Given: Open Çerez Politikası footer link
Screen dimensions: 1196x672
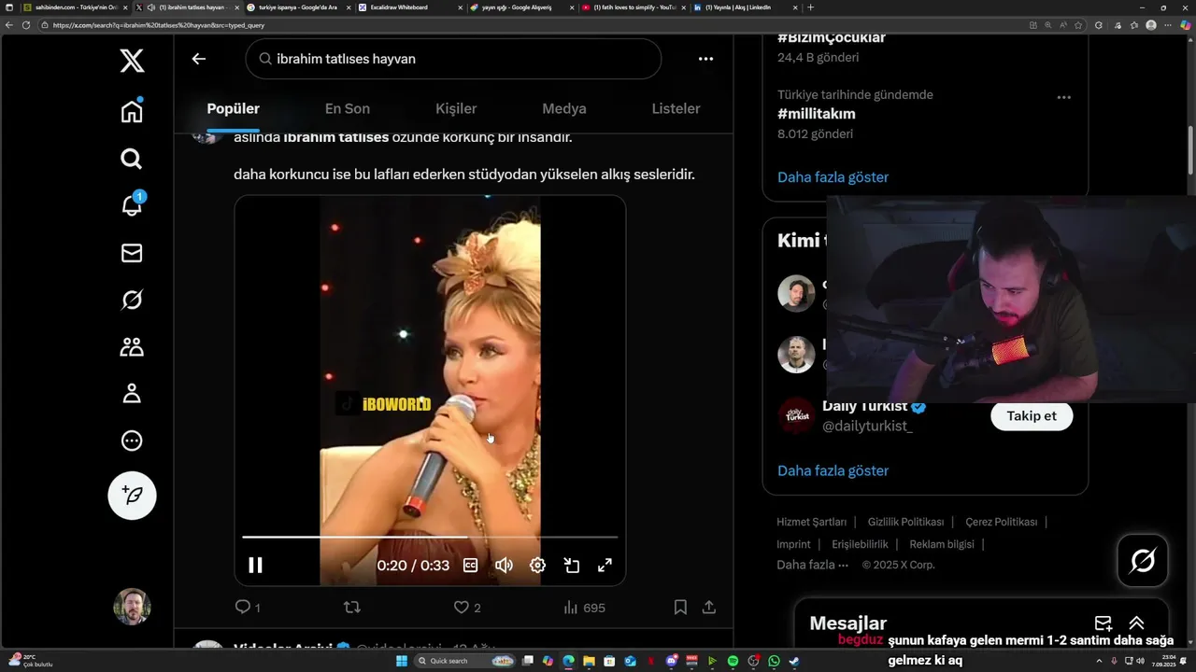Looking at the screenshot, I should click(1001, 522).
